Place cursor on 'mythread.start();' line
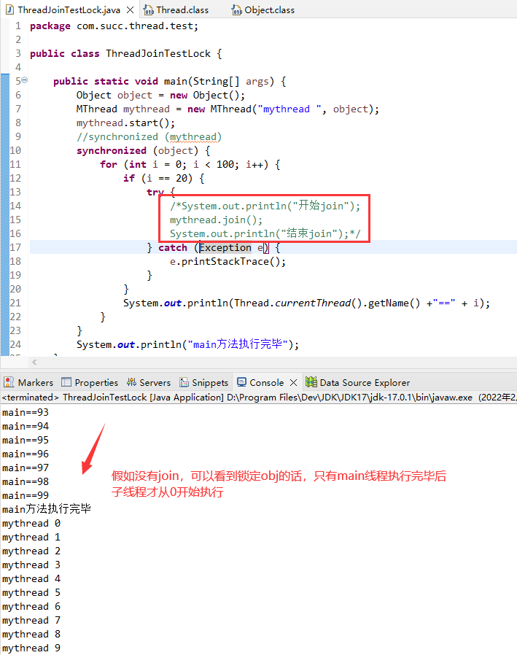The image size is (517, 655). 125,123
